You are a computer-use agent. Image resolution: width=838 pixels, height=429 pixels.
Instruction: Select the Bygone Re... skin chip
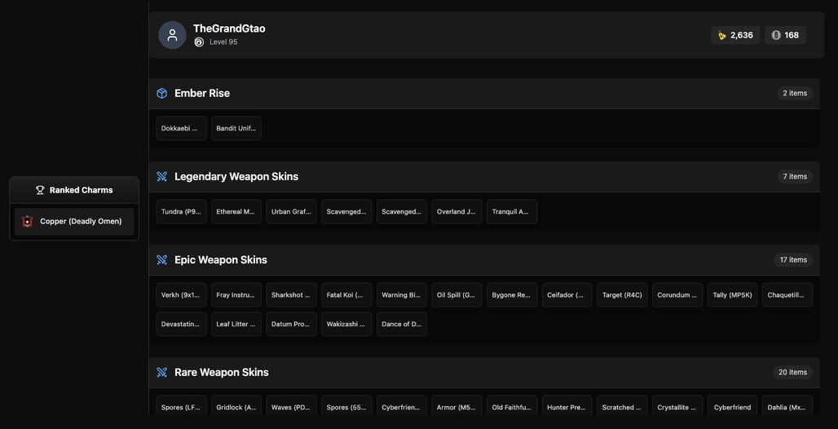click(512, 294)
